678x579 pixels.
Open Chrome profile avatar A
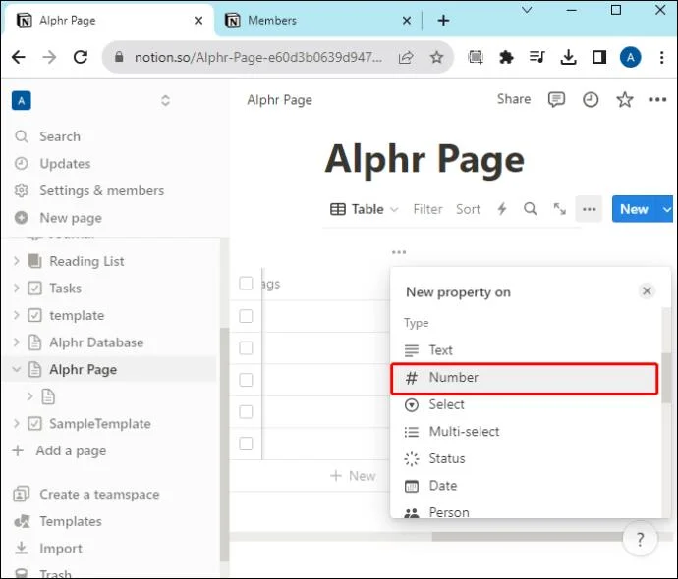[x=631, y=57]
